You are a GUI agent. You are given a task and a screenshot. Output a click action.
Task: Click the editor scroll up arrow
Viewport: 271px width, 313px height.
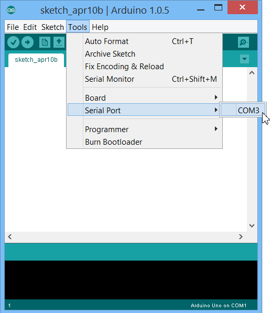pos(252,73)
